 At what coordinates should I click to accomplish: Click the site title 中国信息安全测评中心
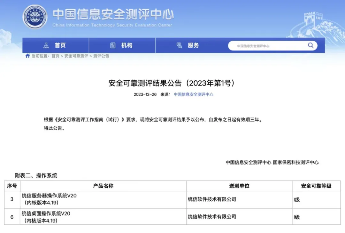click(x=113, y=14)
